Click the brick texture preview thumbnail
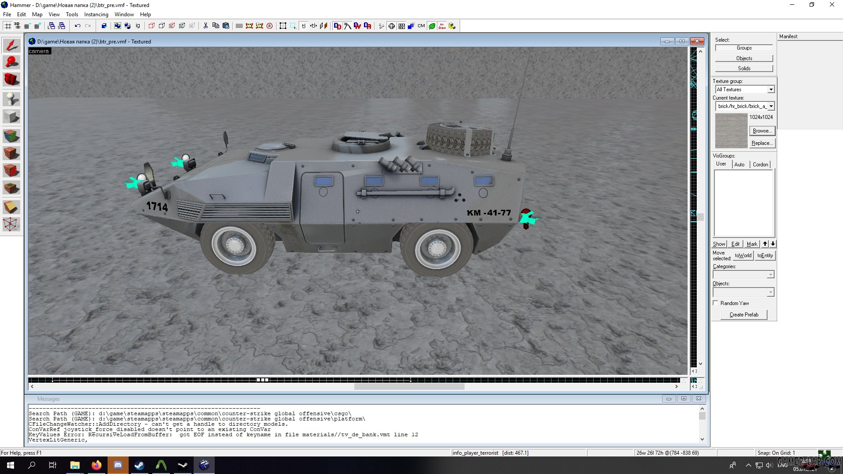This screenshot has width=843, height=474. [731, 131]
